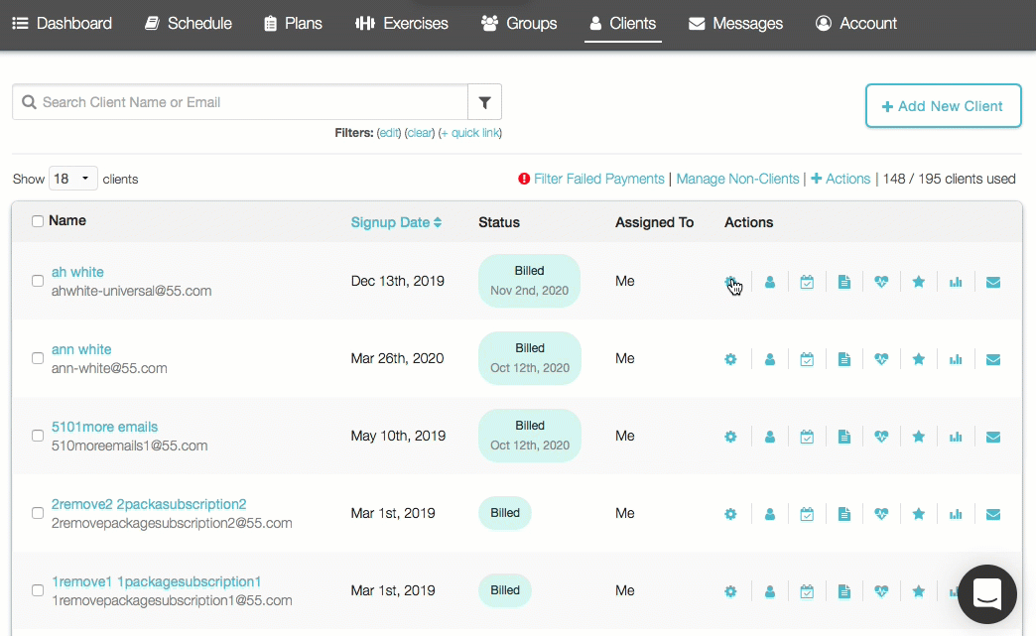Open bar chart icon for 5101more emails
The width and height of the screenshot is (1036, 636).
click(956, 437)
